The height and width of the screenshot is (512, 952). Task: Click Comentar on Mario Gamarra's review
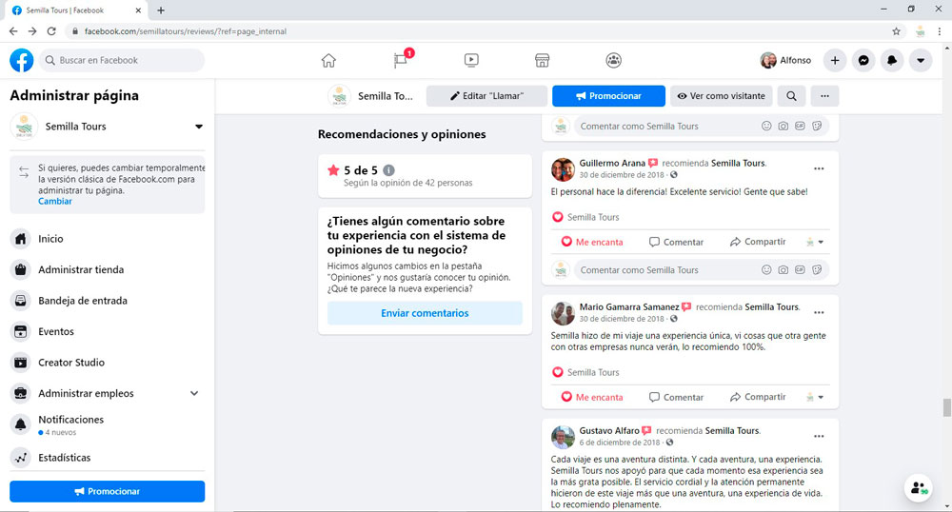676,398
